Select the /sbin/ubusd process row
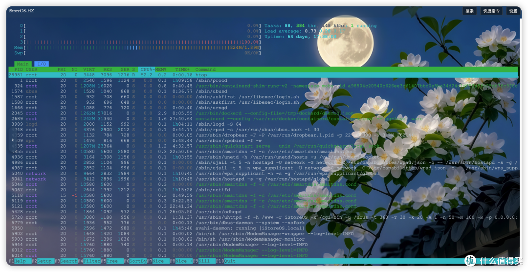 click(263, 91)
